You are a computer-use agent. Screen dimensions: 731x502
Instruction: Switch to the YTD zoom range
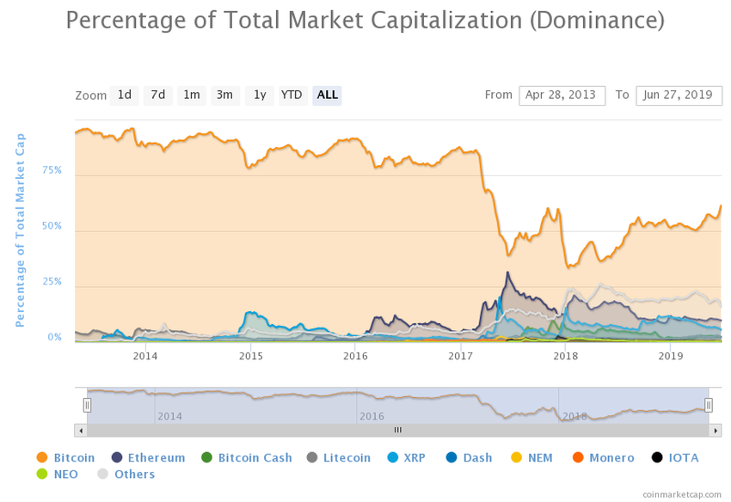(x=292, y=95)
